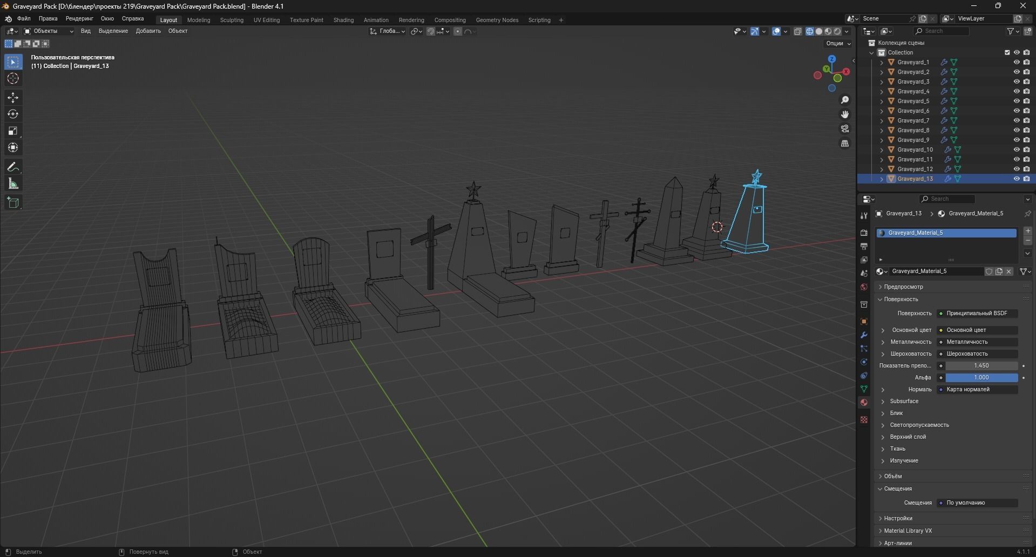Open the Texture properties tab
The width and height of the screenshot is (1036, 557).
[x=864, y=420]
